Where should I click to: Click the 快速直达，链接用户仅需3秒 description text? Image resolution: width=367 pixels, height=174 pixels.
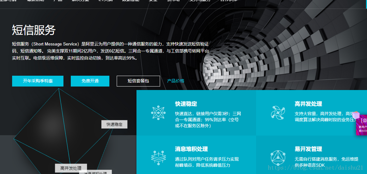pos(208,120)
